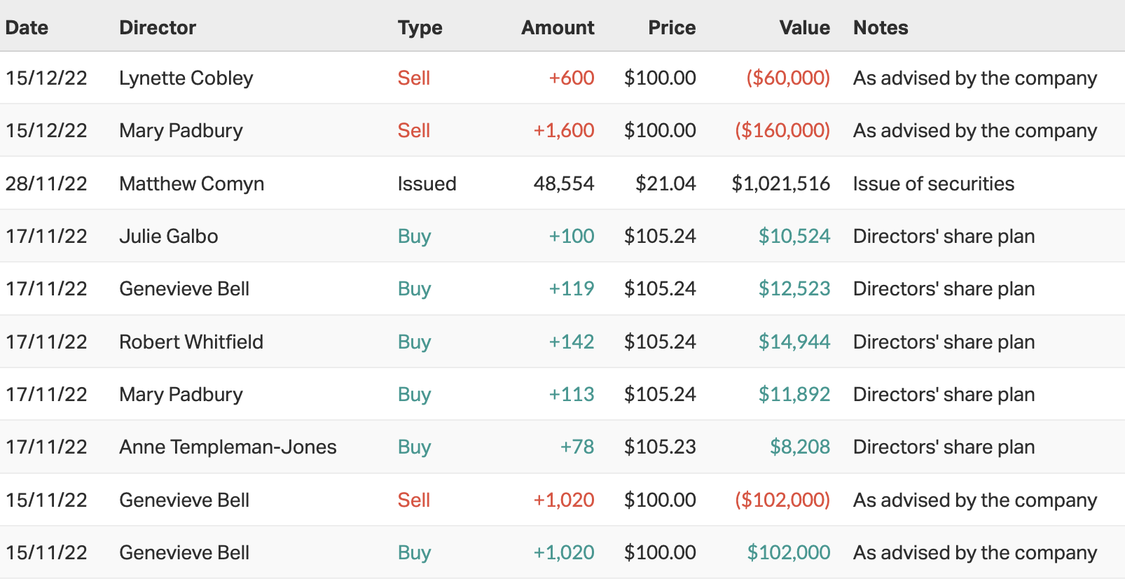
Task: Click the $21.04 price cell
Action: click(x=665, y=184)
